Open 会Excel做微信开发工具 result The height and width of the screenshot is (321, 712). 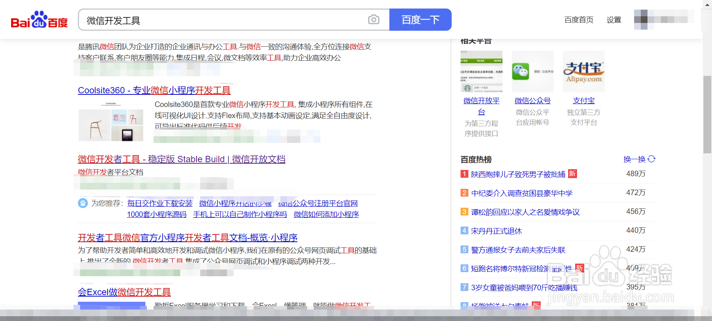[x=124, y=292]
